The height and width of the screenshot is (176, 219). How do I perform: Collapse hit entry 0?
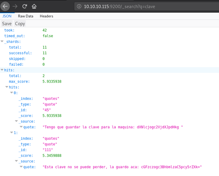click(12, 93)
